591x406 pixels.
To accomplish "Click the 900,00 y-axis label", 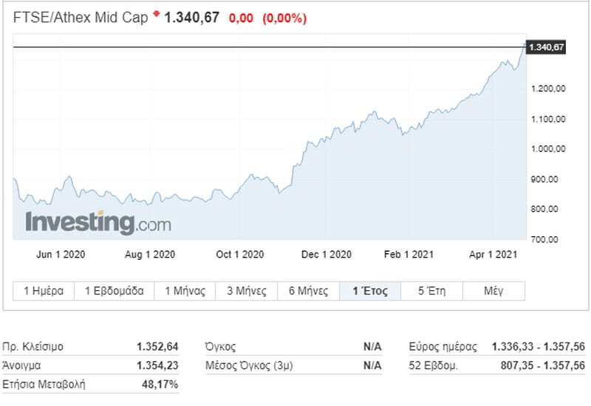I will pos(544,179).
